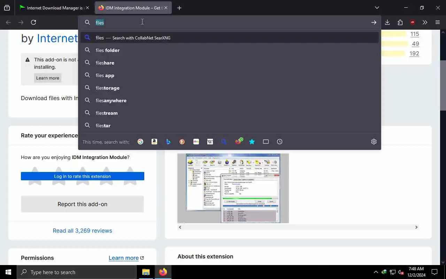Click the IDM screenshot preview thumbnail

(233, 188)
